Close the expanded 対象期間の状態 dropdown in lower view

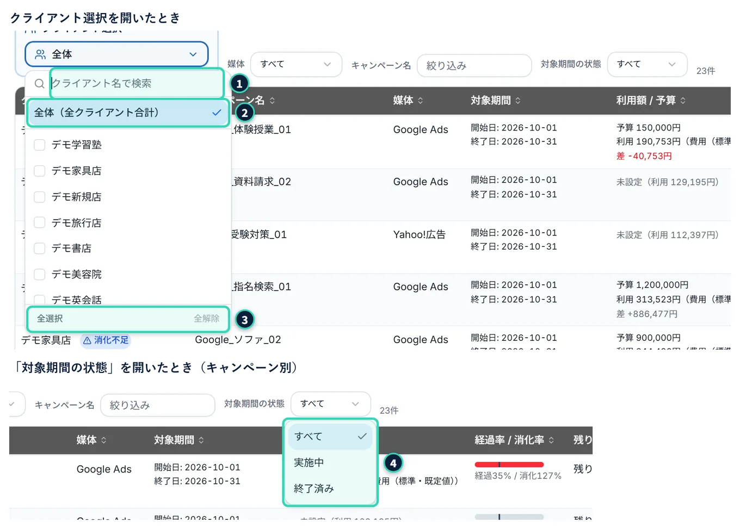click(x=330, y=404)
